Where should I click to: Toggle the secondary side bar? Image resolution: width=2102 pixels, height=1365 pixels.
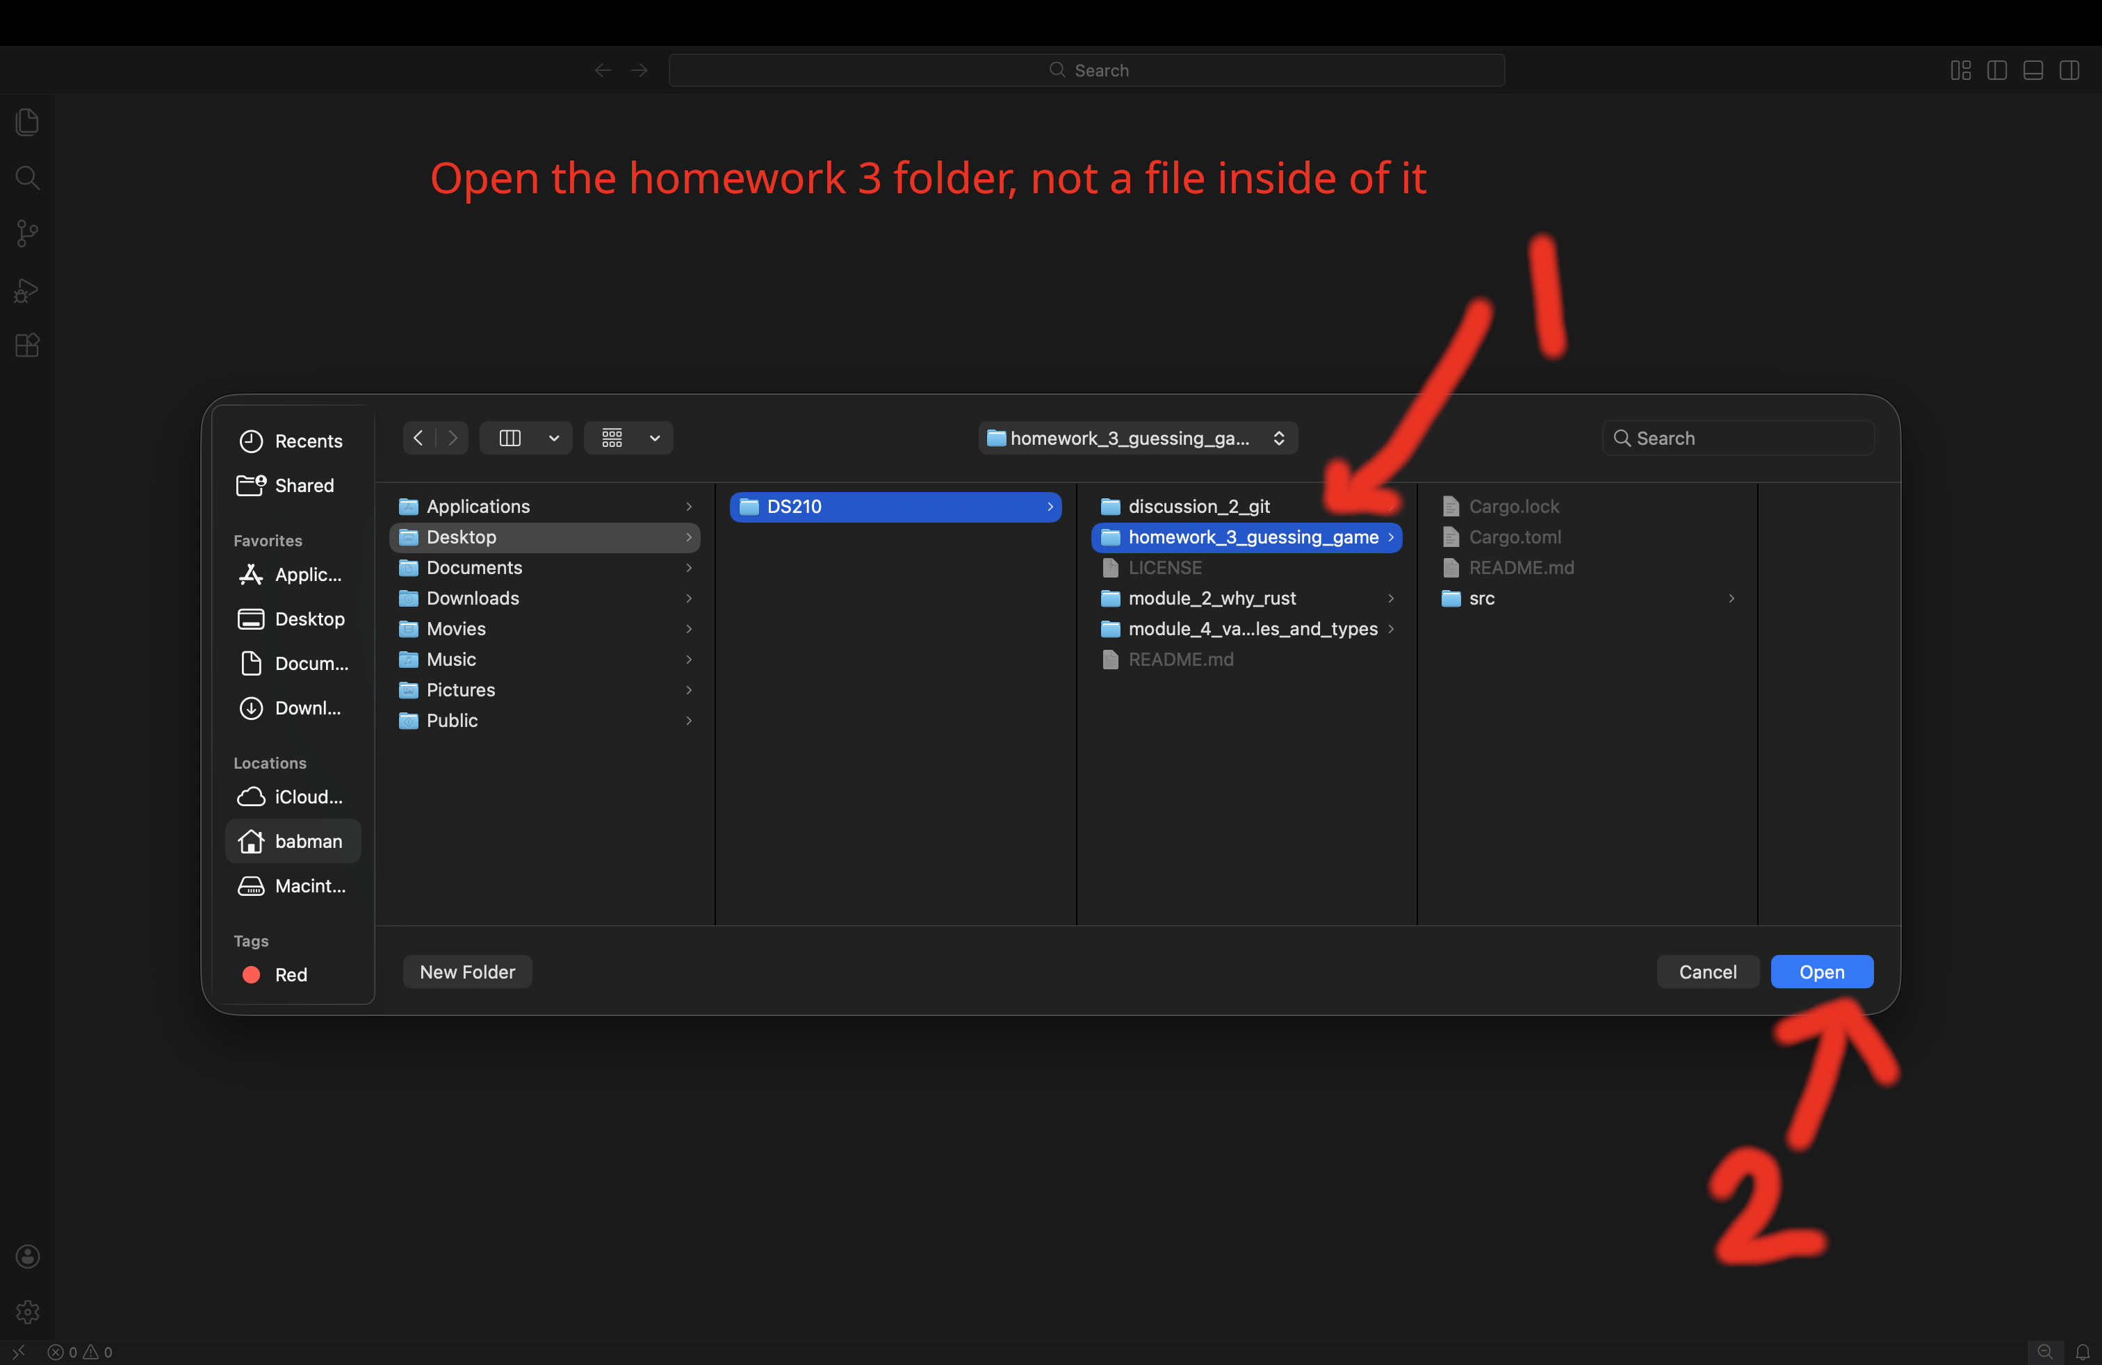[x=2070, y=70]
